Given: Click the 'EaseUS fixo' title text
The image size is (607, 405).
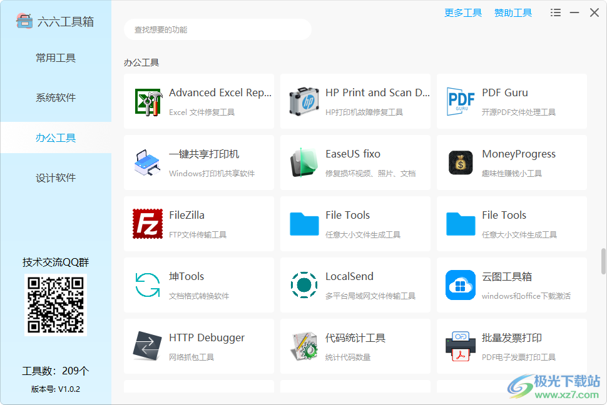Looking at the screenshot, I should [x=353, y=154].
